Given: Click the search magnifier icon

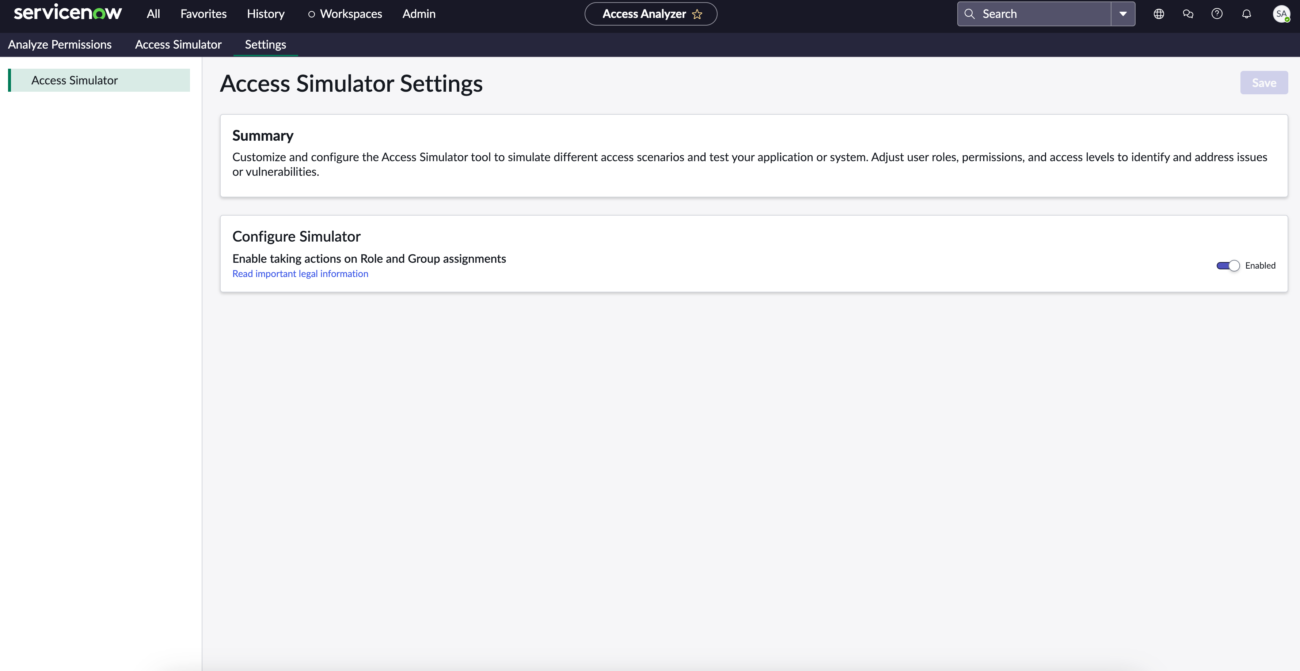Looking at the screenshot, I should click(969, 14).
